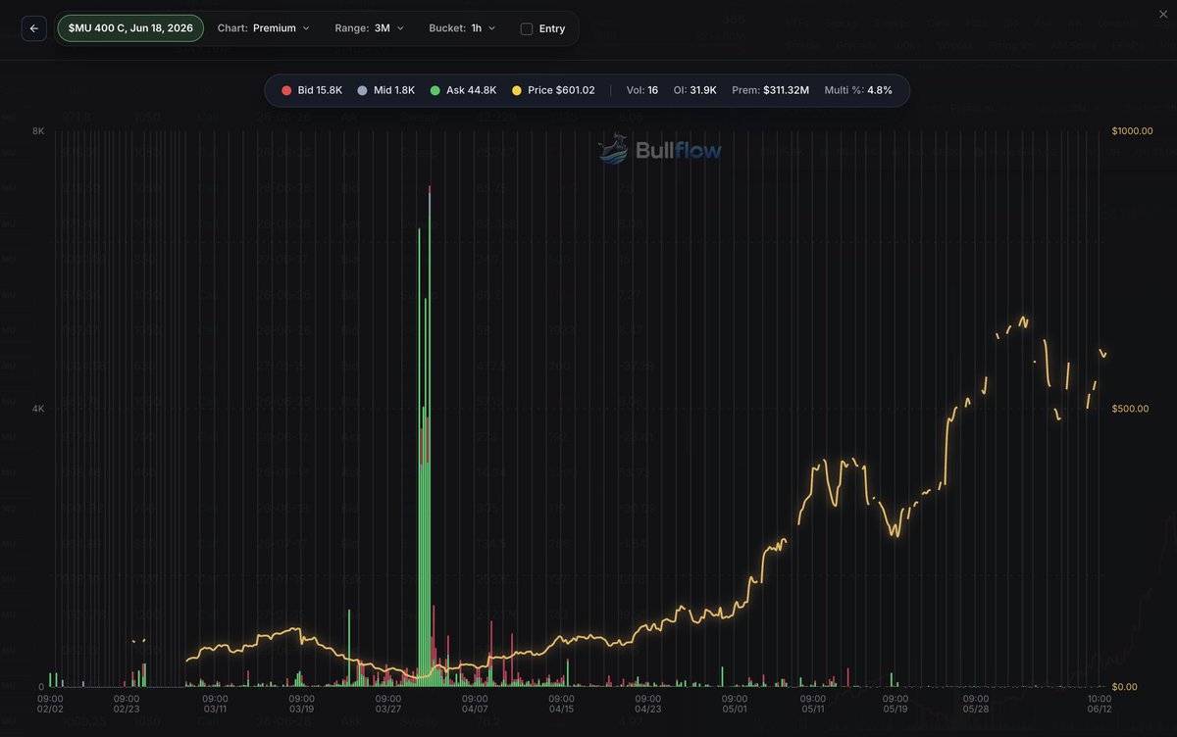Open the Range 3M dropdown

click(370, 28)
